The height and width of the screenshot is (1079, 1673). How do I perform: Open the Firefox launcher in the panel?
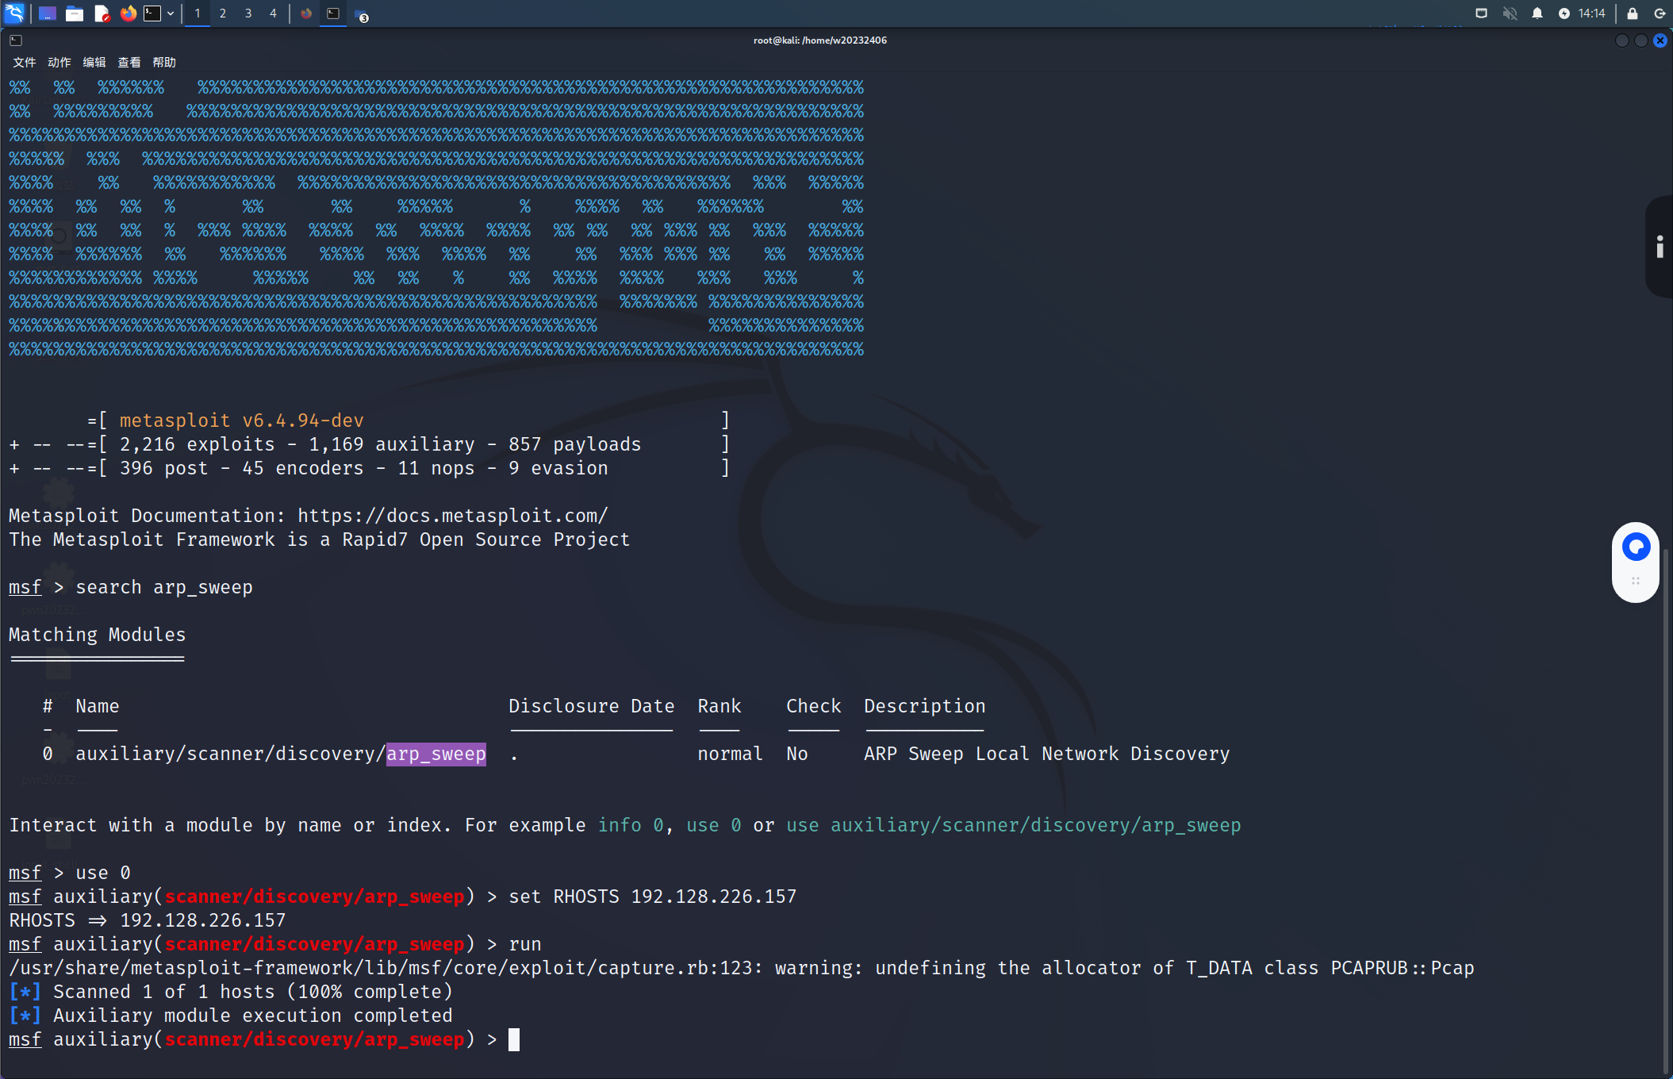128,13
